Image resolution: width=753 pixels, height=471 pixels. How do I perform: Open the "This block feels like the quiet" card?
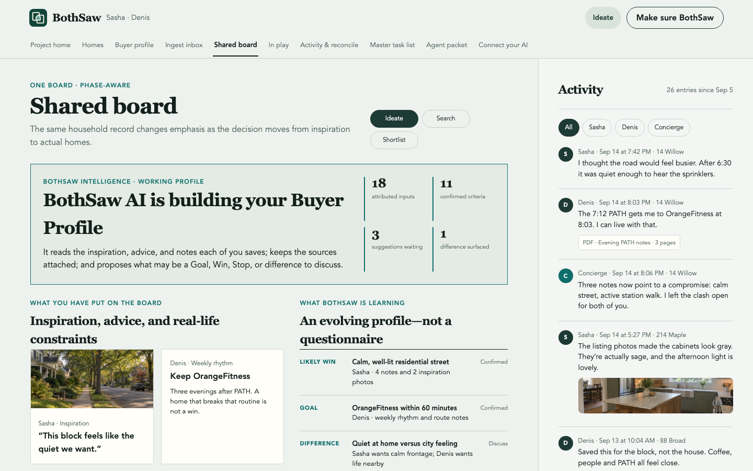92,407
